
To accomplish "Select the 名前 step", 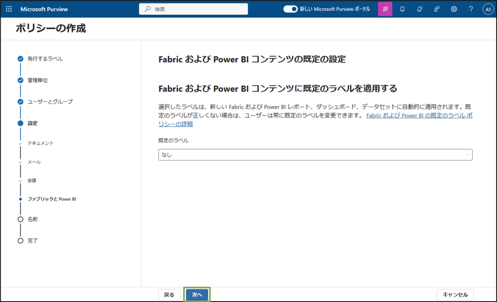I will (x=33, y=219).
